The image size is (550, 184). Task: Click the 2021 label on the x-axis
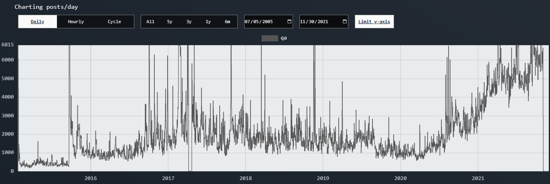(x=478, y=178)
